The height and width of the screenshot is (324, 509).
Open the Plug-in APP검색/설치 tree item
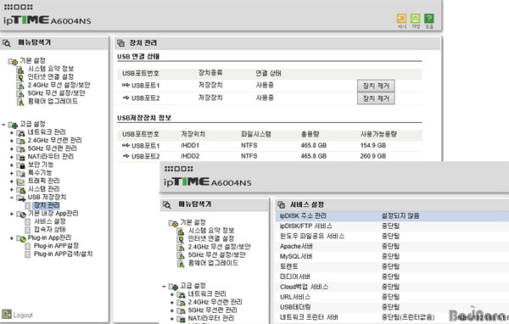pyautogui.click(x=63, y=254)
